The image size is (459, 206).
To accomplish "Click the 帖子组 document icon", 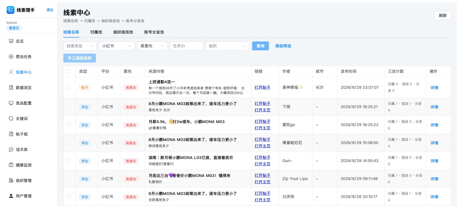I will coord(11,134).
